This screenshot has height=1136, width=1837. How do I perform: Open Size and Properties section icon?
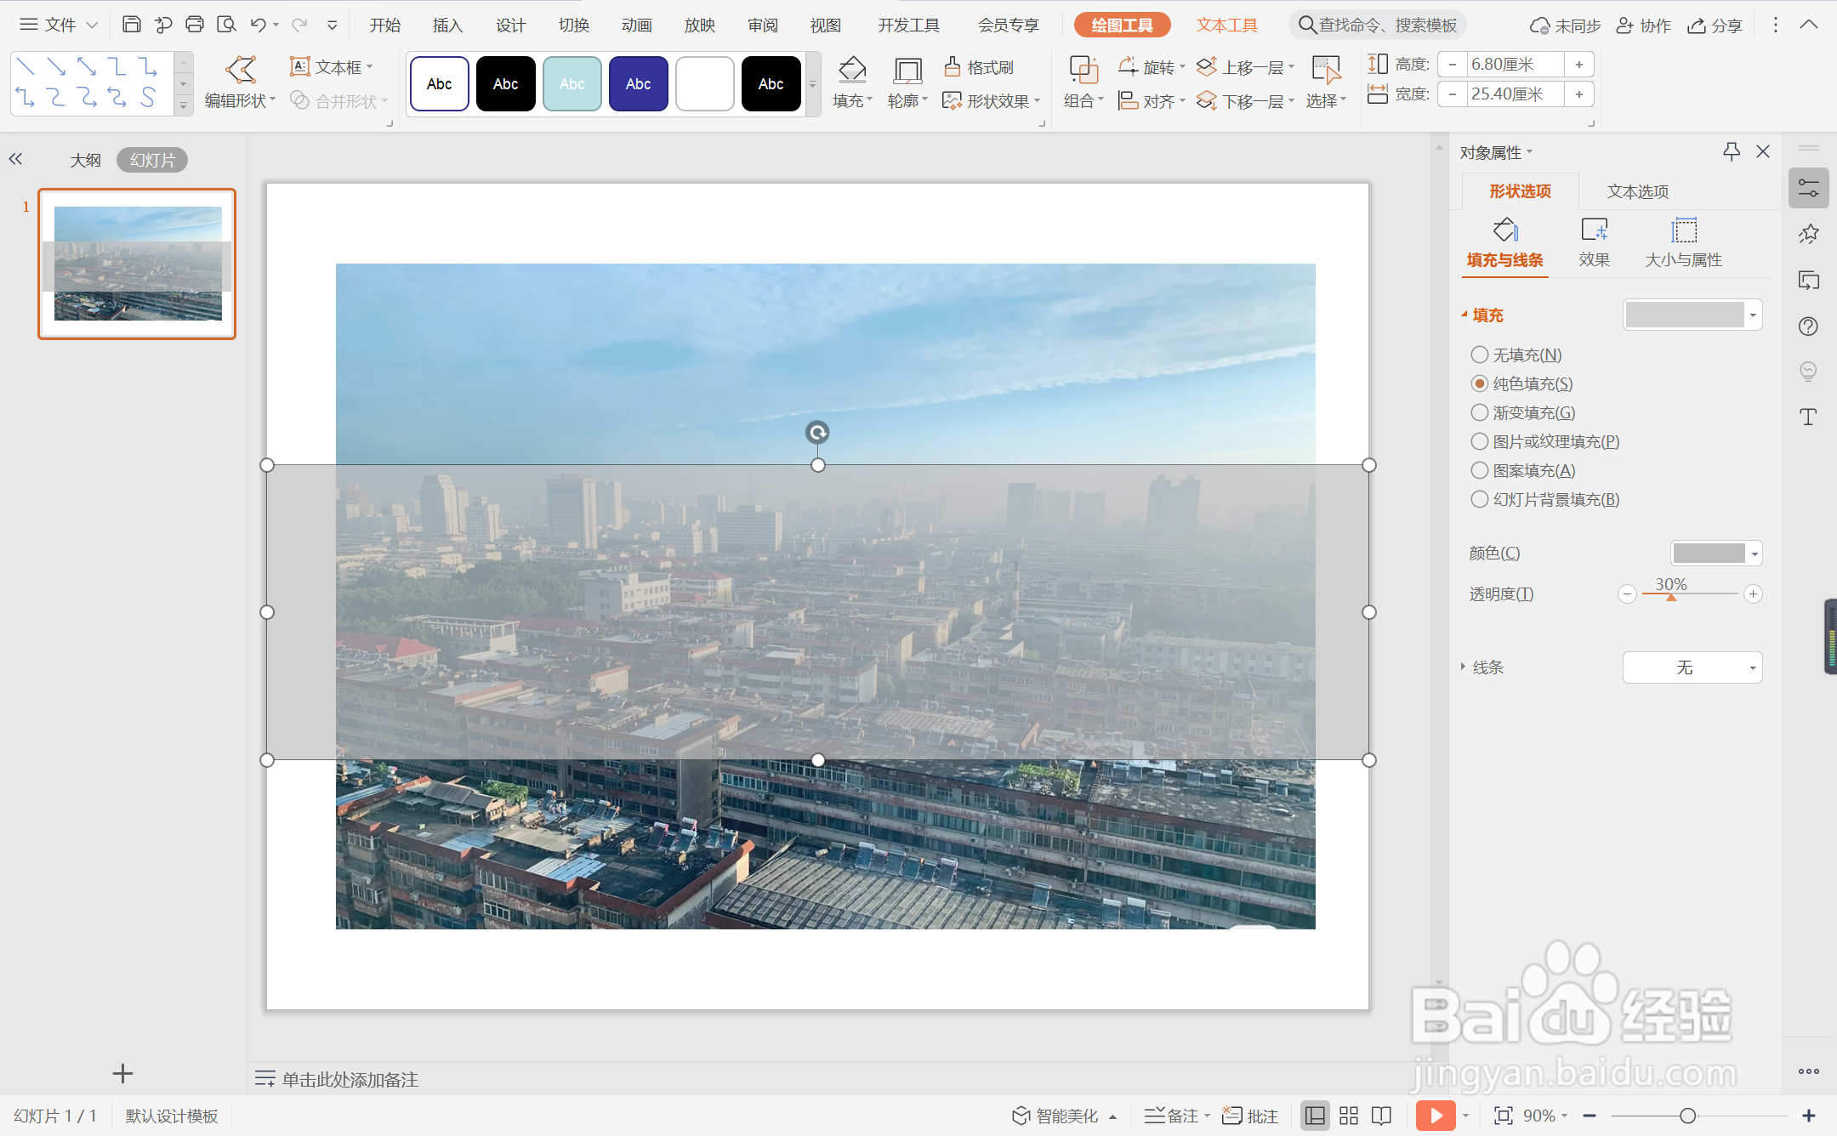pos(1684,230)
